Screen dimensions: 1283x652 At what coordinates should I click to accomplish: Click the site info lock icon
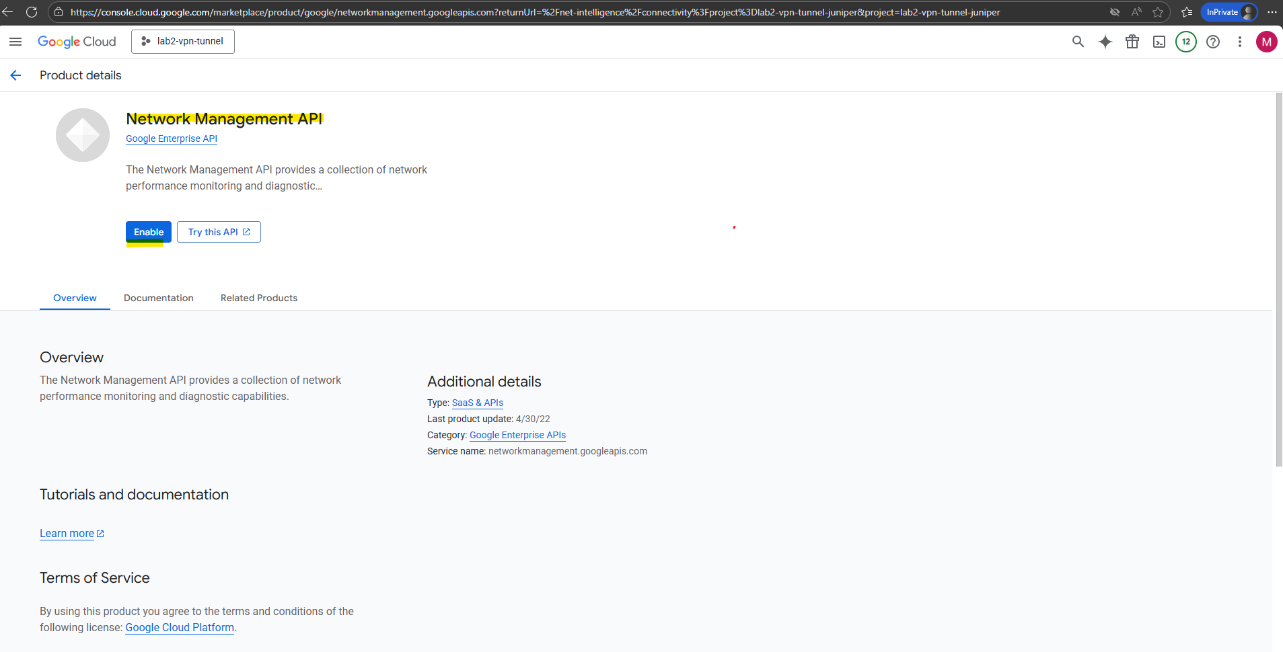pyautogui.click(x=59, y=12)
